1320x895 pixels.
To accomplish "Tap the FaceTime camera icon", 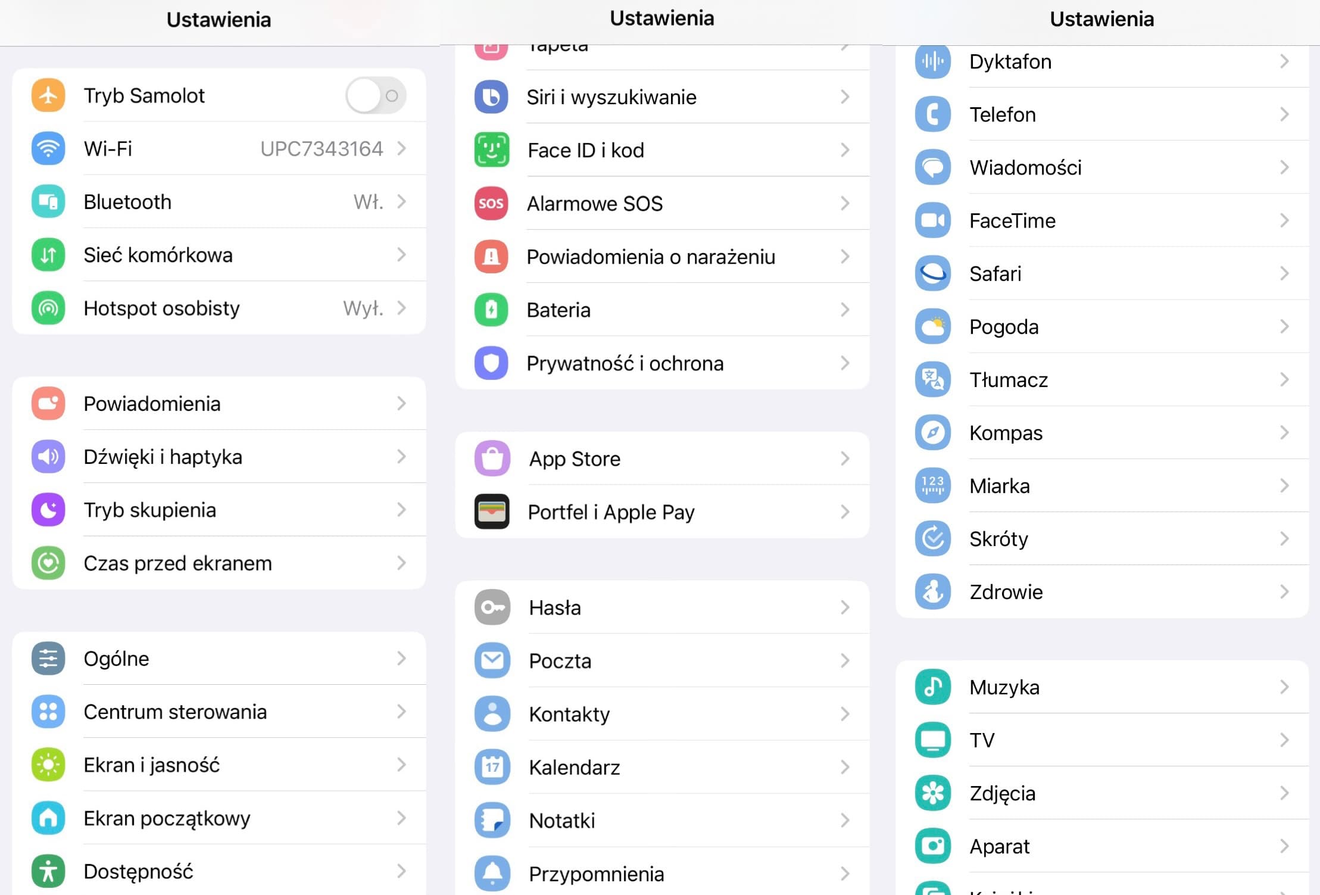I will pyautogui.click(x=933, y=220).
